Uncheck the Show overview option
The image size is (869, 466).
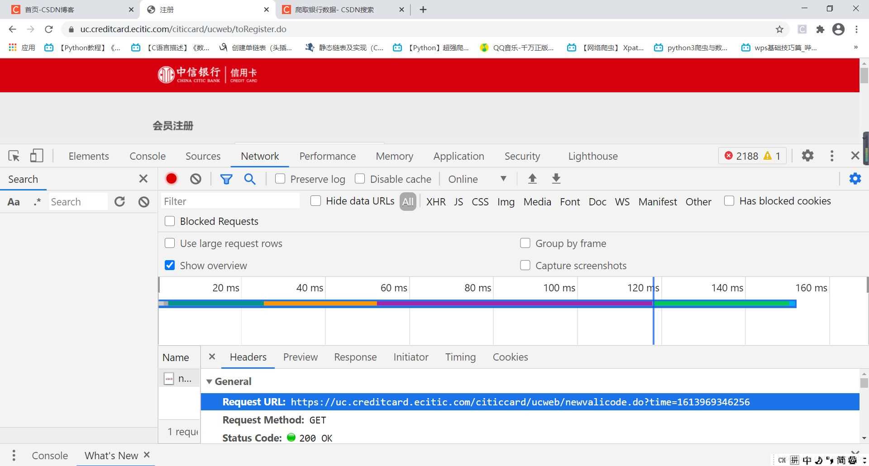[x=169, y=265]
